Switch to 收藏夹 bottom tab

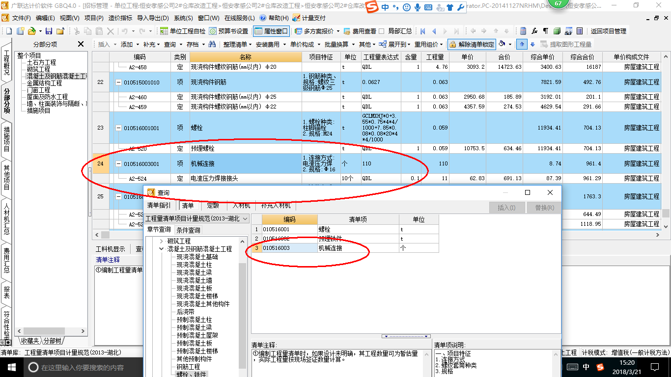(x=29, y=341)
